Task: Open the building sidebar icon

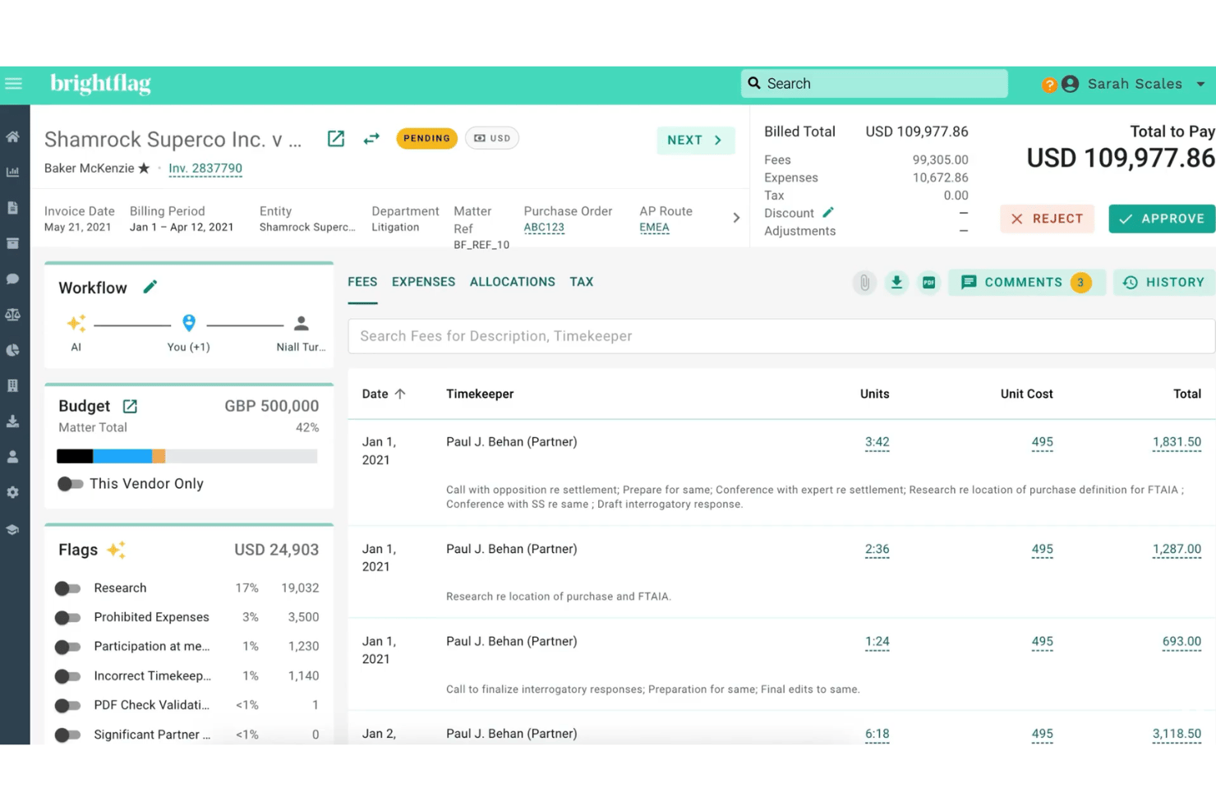Action: (13, 385)
